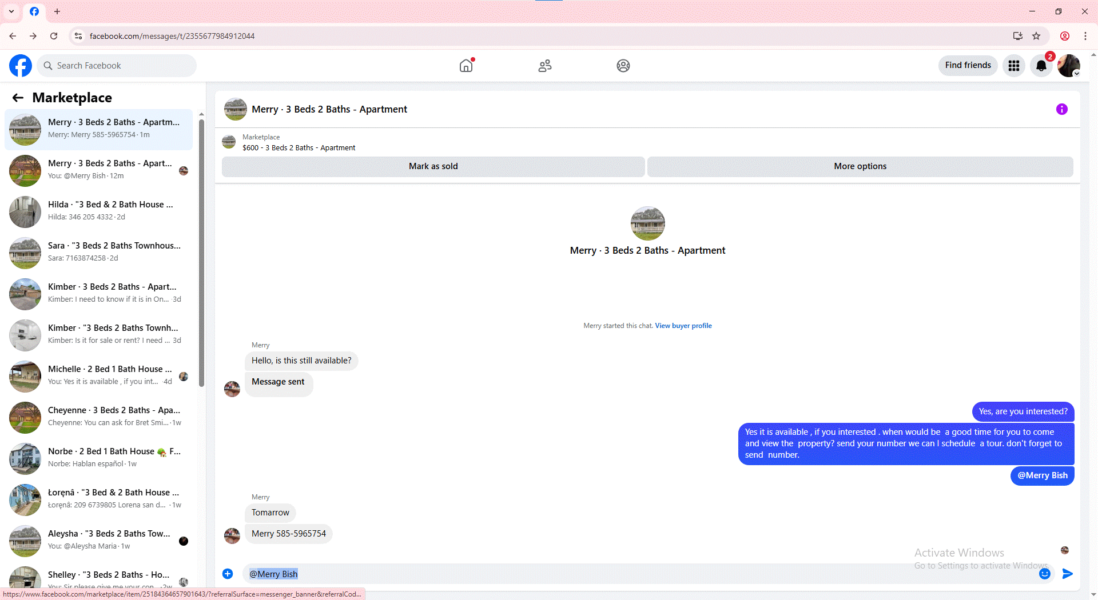Open a new browser tab

pos(57,11)
